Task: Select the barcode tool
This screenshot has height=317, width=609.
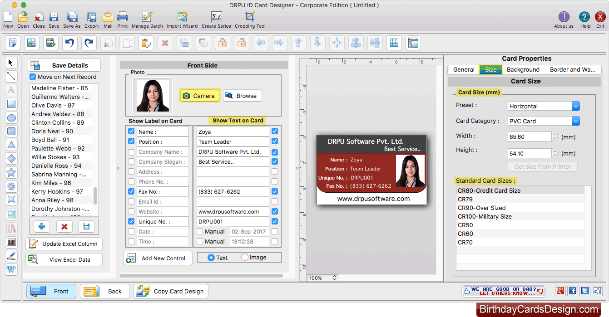Action: pyautogui.click(x=11, y=242)
